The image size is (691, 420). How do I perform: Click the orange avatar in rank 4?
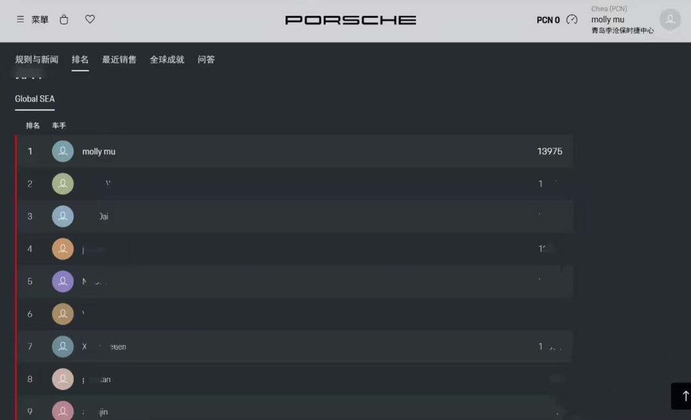coord(63,249)
